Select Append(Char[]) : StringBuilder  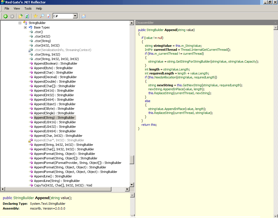point(55,86)
